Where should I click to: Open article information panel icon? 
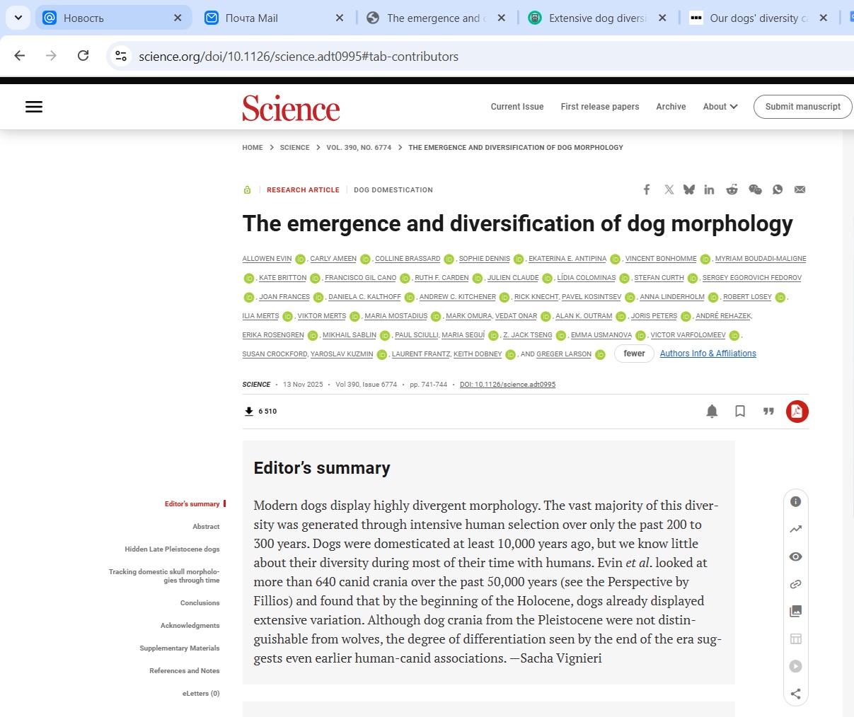click(795, 501)
